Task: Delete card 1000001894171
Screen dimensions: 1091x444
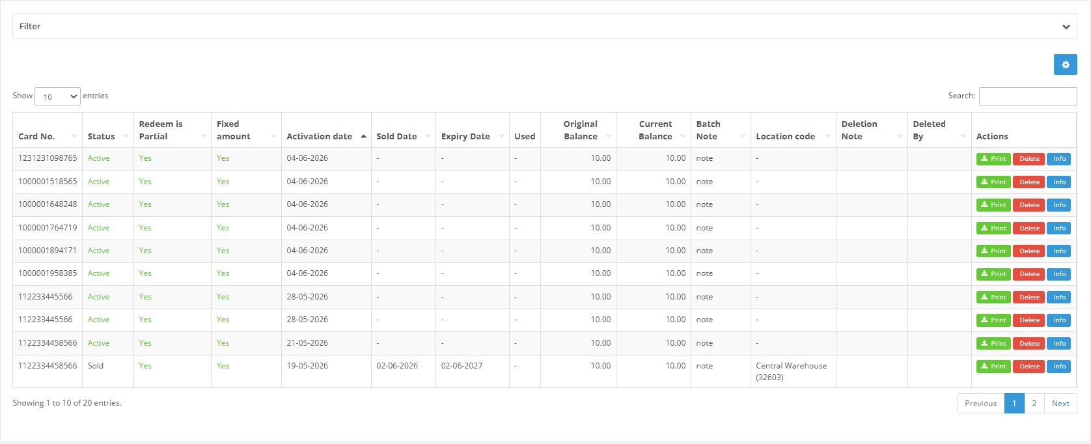Action: 1029,251
